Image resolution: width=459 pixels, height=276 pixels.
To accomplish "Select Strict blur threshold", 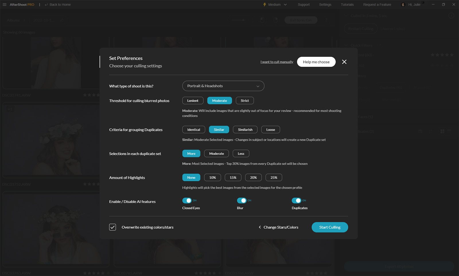I will 245,101.
